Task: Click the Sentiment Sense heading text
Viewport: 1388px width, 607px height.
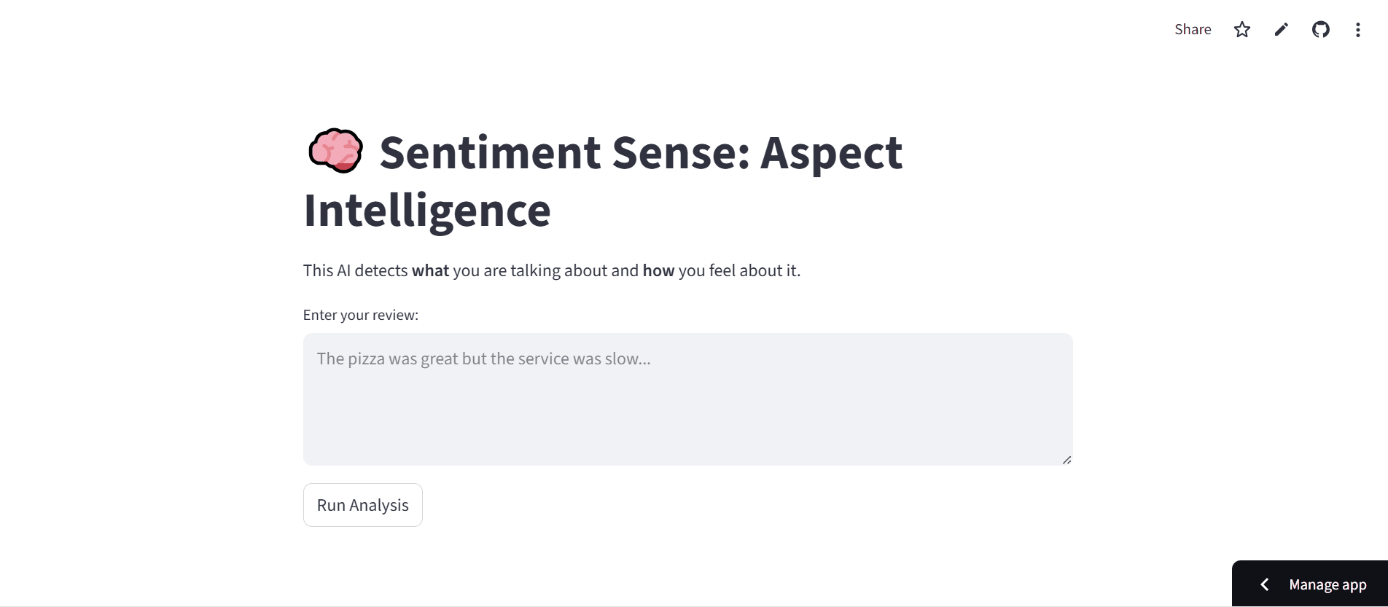Action: coord(603,181)
